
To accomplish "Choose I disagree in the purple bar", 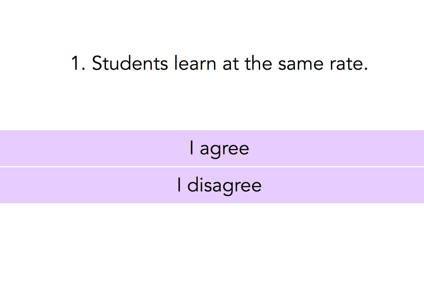I will [212, 185].
